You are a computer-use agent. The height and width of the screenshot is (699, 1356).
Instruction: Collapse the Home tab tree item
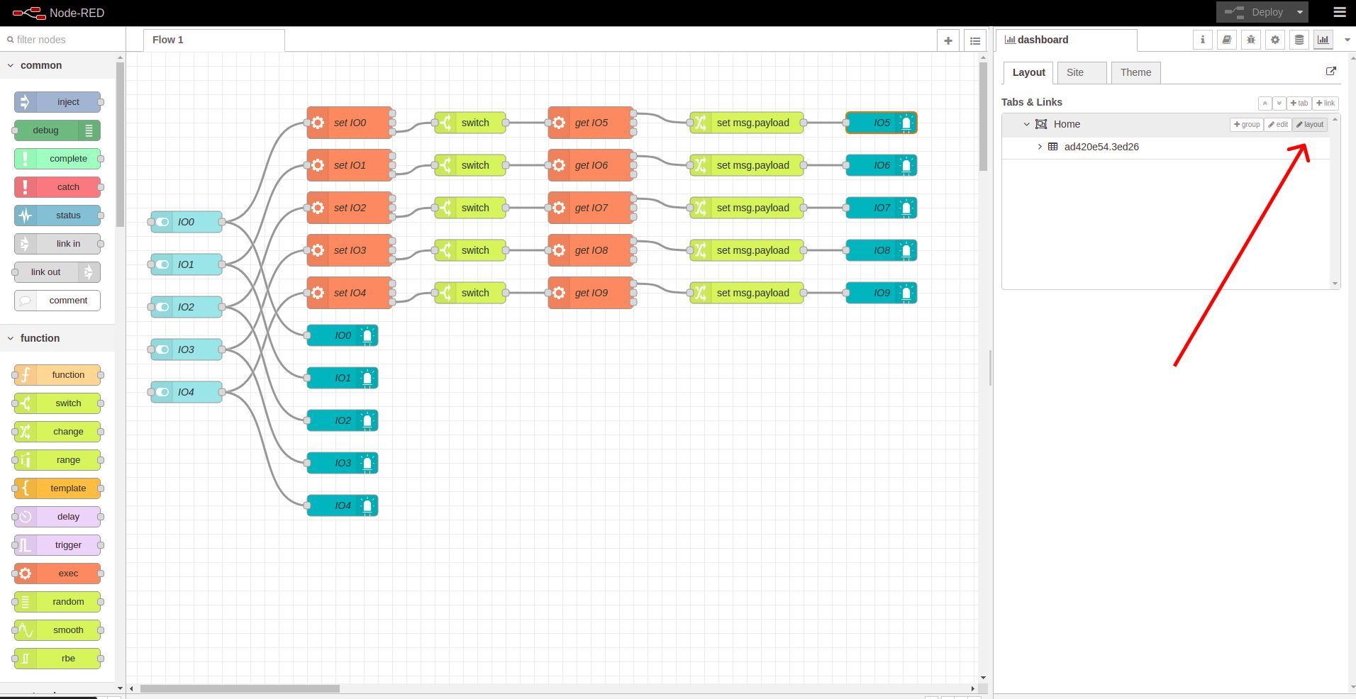[1026, 124]
